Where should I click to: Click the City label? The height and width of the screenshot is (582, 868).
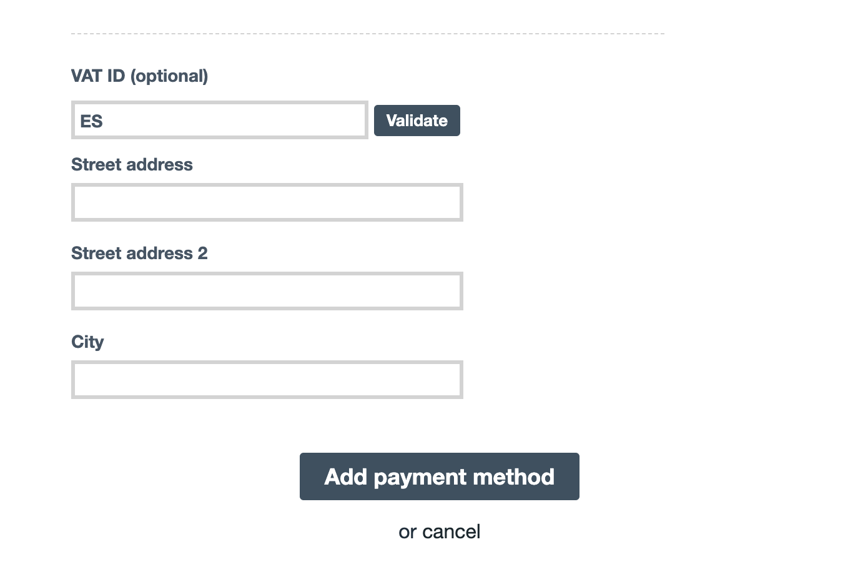point(87,342)
